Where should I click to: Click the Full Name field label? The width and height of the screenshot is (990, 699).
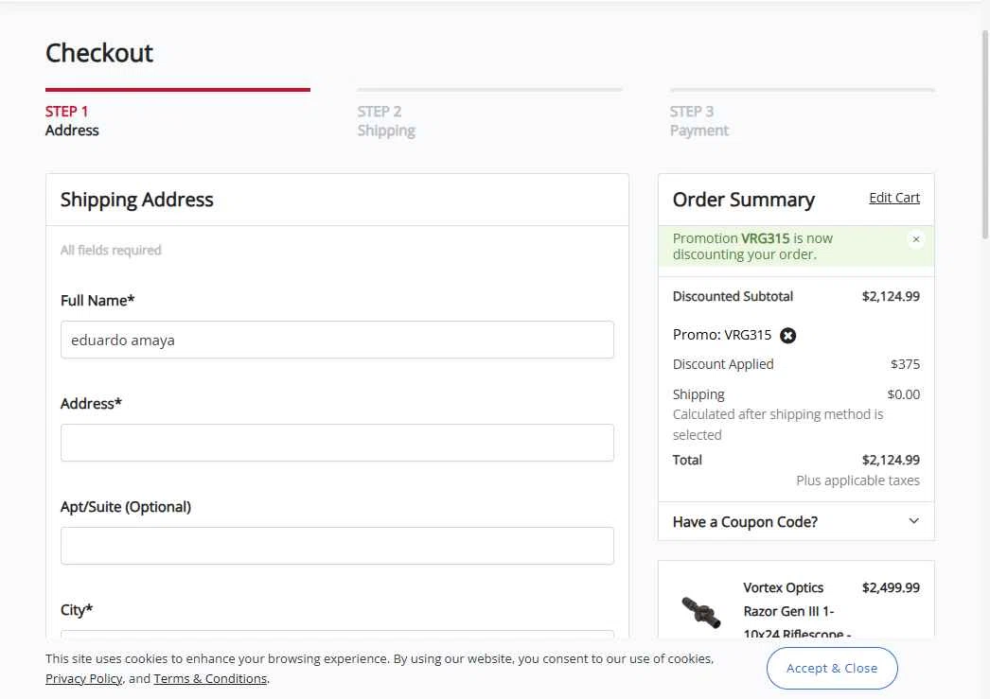click(x=97, y=301)
